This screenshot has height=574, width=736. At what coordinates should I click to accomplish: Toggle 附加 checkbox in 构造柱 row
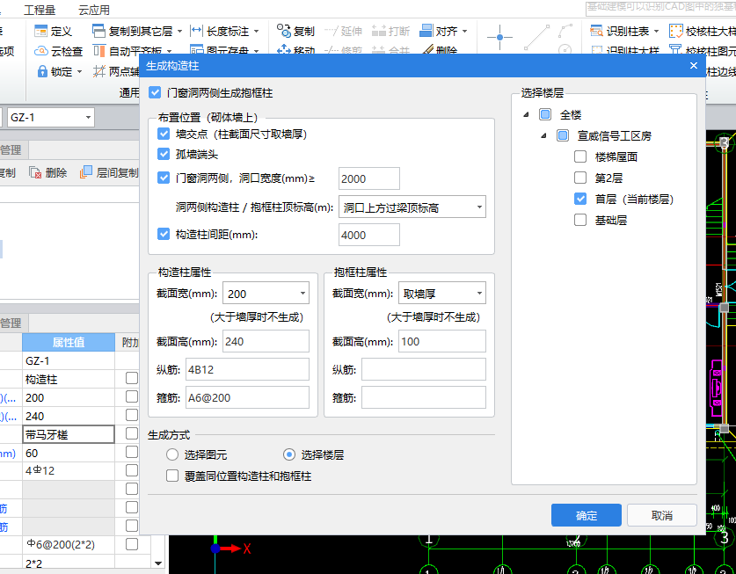click(131, 378)
